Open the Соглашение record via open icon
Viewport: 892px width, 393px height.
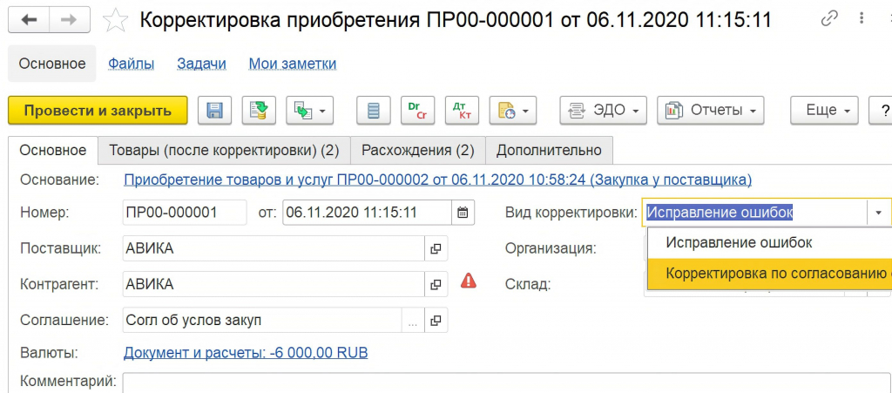[x=436, y=320]
